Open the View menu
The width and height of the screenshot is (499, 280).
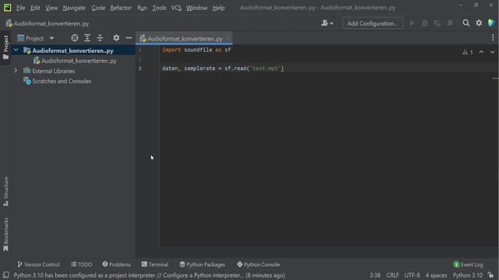click(51, 8)
